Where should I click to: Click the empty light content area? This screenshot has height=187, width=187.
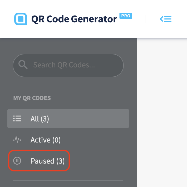tap(162, 112)
